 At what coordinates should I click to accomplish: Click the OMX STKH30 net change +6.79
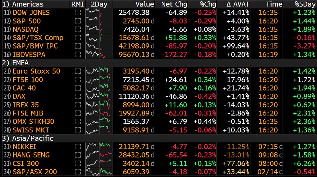click(x=178, y=121)
